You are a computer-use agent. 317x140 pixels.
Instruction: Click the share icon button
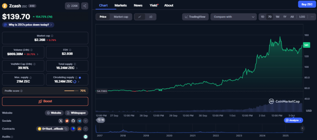coord(85,6)
